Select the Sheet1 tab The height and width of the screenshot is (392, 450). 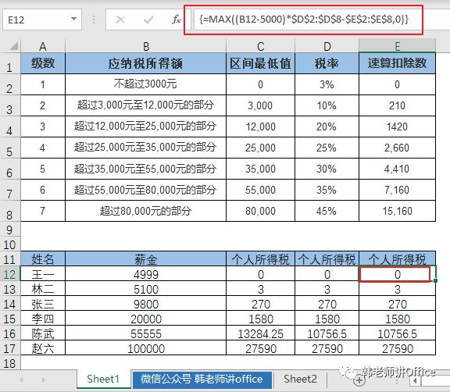[x=103, y=379]
